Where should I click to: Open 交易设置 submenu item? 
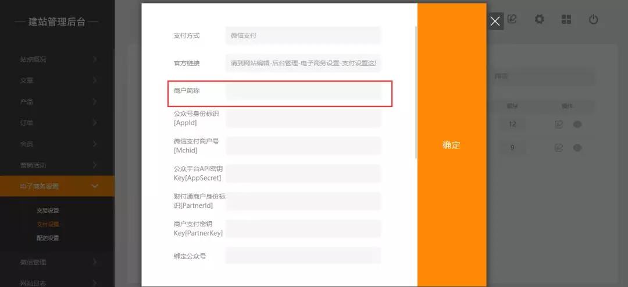(48, 210)
